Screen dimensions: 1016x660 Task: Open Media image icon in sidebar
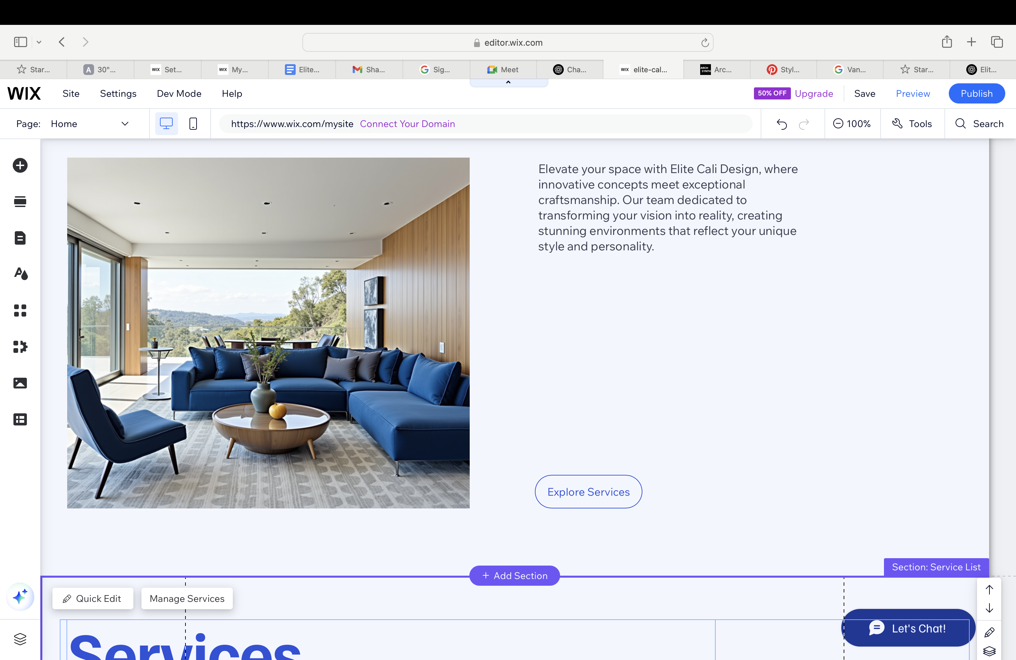click(x=20, y=383)
